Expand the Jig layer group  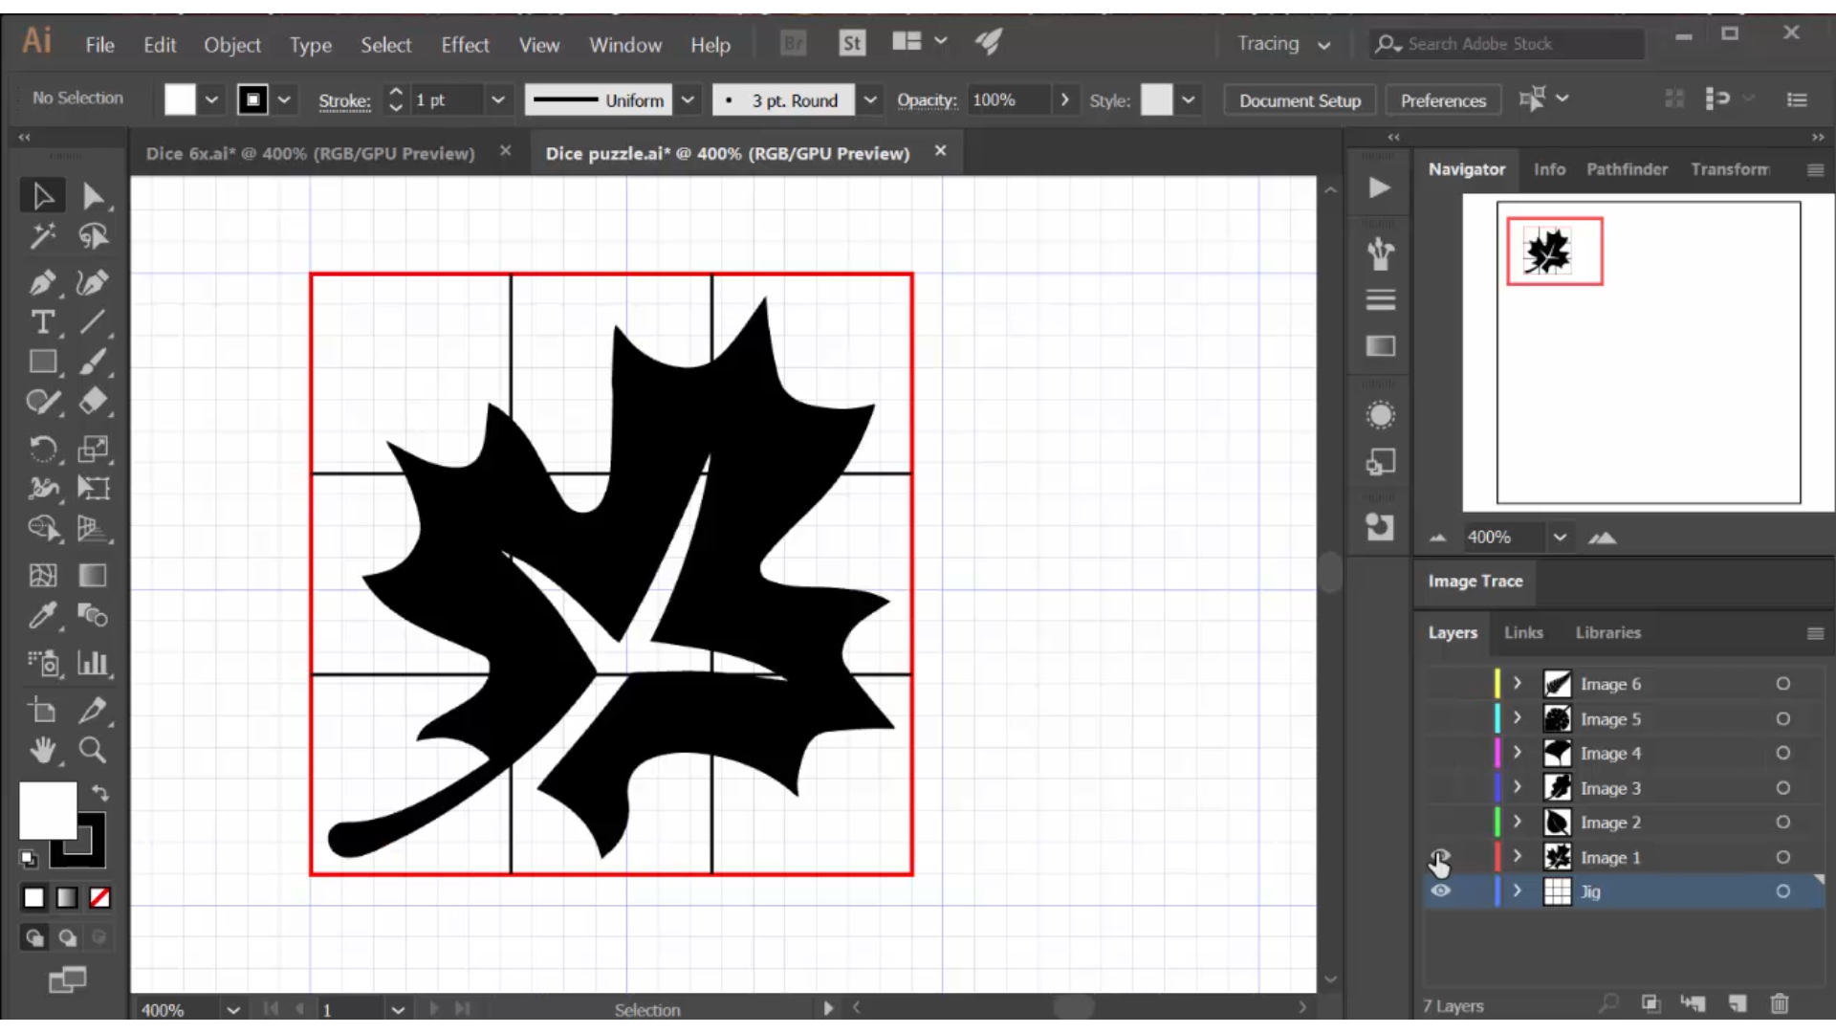[1517, 890]
